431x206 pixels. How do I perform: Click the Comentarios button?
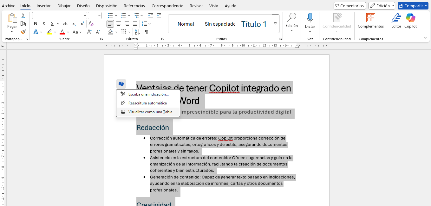(350, 6)
